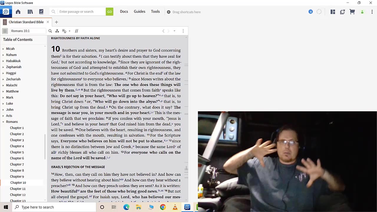The image size is (377, 212).
Task: Launch Microsoft Edge from the taskbar
Action: pyautogui.click(x=126, y=207)
